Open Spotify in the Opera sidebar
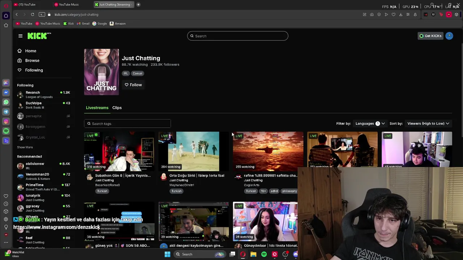The width and height of the screenshot is (463, 260). pos(6,131)
